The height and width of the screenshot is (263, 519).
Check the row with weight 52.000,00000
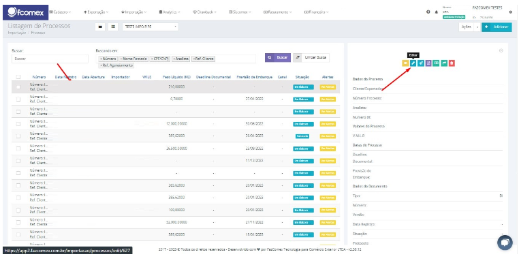point(18,222)
